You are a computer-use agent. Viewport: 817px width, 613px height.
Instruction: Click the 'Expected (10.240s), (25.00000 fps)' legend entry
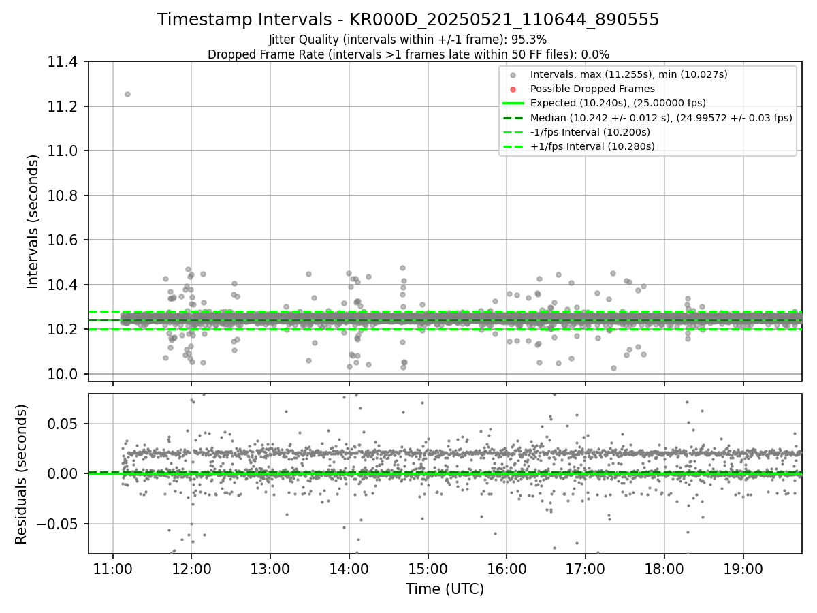[x=618, y=103]
